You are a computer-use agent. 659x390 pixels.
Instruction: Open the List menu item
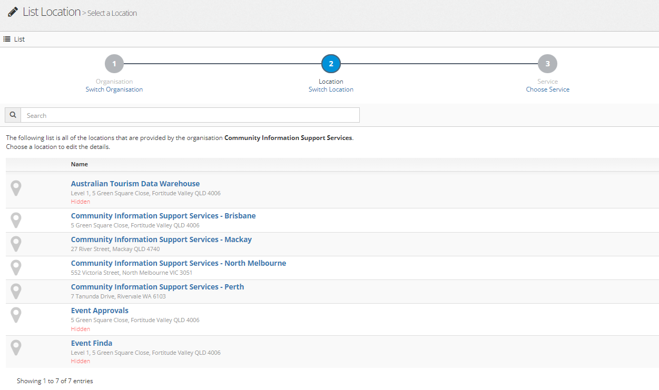(15, 39)
